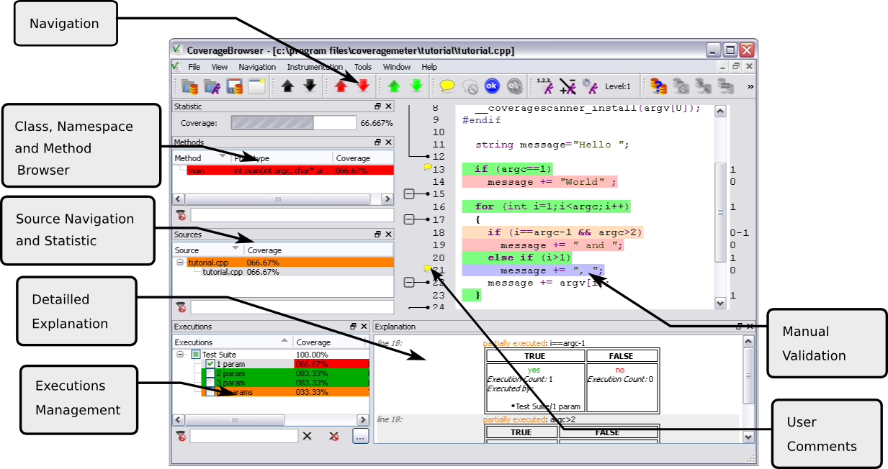888x469 pixels.
Task: Open the Tools menu
Action: 363,67
